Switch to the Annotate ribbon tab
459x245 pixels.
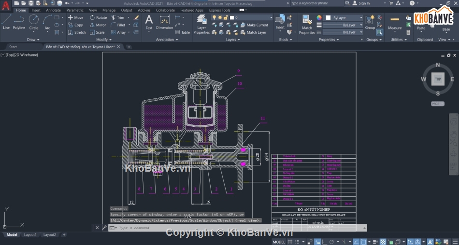(53, 10)
